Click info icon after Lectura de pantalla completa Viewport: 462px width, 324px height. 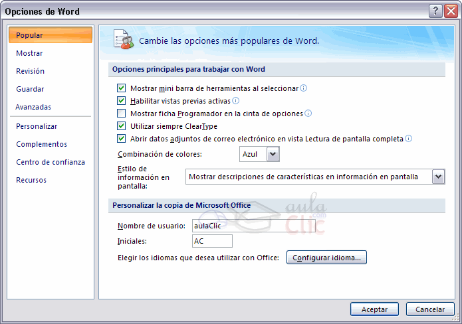click(408, 139)
